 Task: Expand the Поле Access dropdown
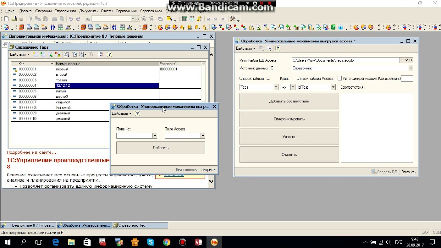[203, 136]
